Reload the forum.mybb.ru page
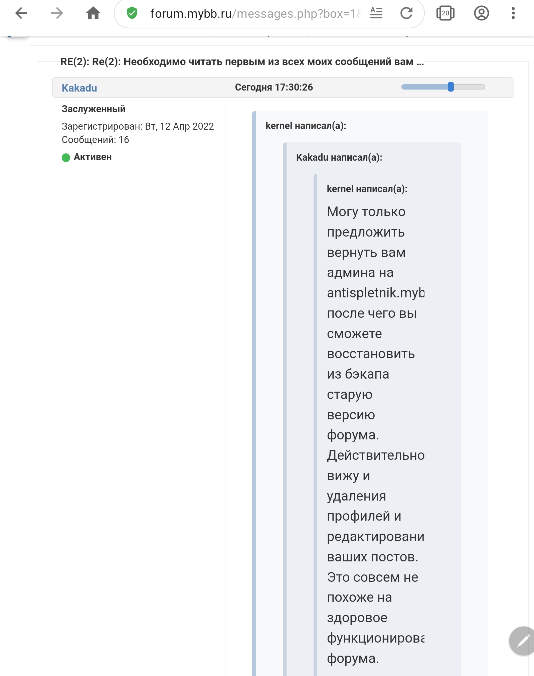This screenshot has width=534, height=676. 406,13
